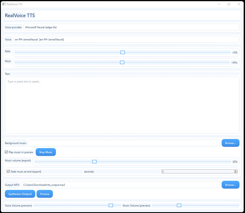Adjust the Pitch slider handle
Screen dimensions: 245x213
click(x=122, y=62)
